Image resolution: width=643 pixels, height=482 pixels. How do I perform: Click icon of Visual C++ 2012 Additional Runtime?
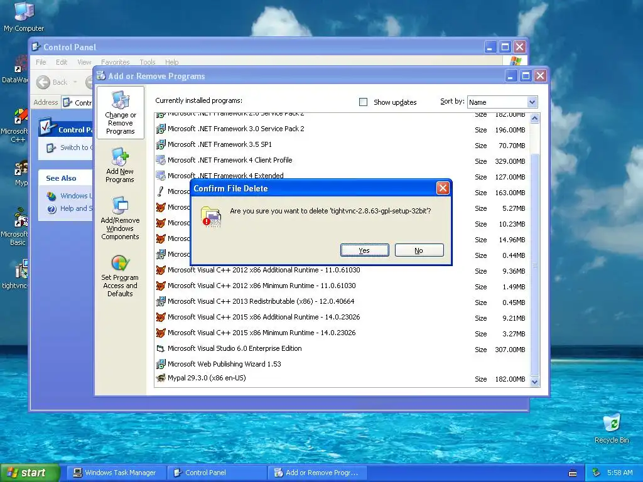click(161, 270)
